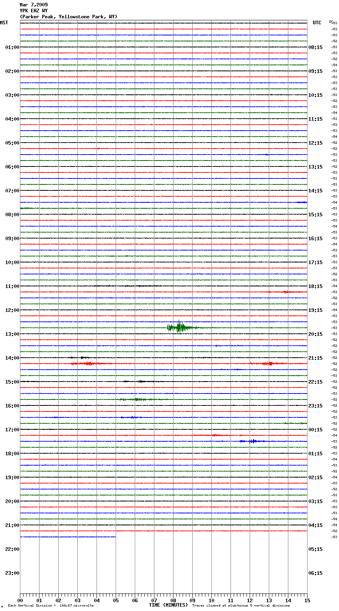Click the '04:15' UTC time label
The width and height of the screenshot is (339, 611).
[315, 525]
